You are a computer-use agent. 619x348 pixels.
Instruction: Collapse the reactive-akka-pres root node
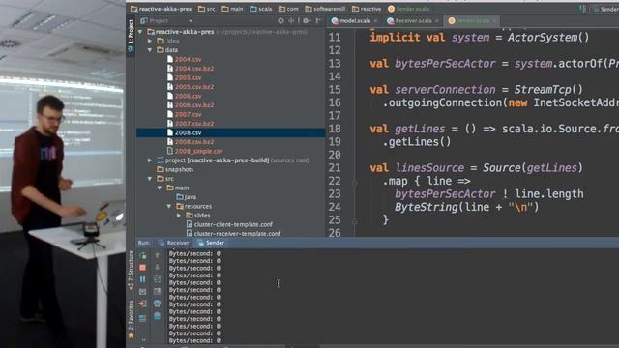pyautogui.click(x=140, y=32)
